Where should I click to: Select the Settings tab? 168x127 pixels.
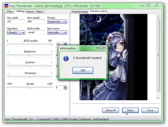[x=20, y=11]
